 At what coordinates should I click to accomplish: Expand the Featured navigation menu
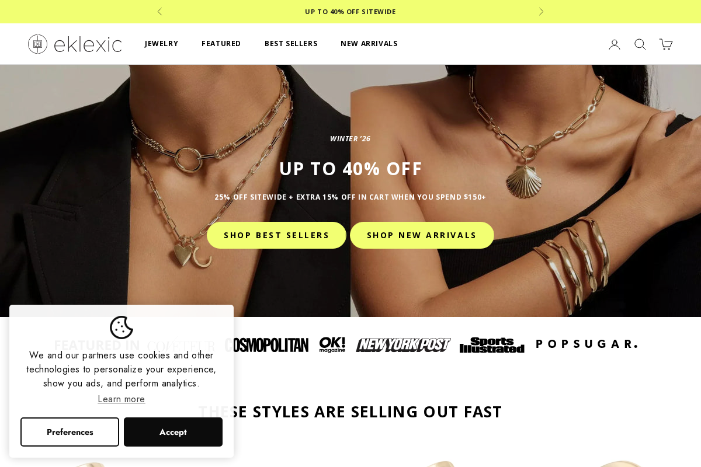point(221,44)
